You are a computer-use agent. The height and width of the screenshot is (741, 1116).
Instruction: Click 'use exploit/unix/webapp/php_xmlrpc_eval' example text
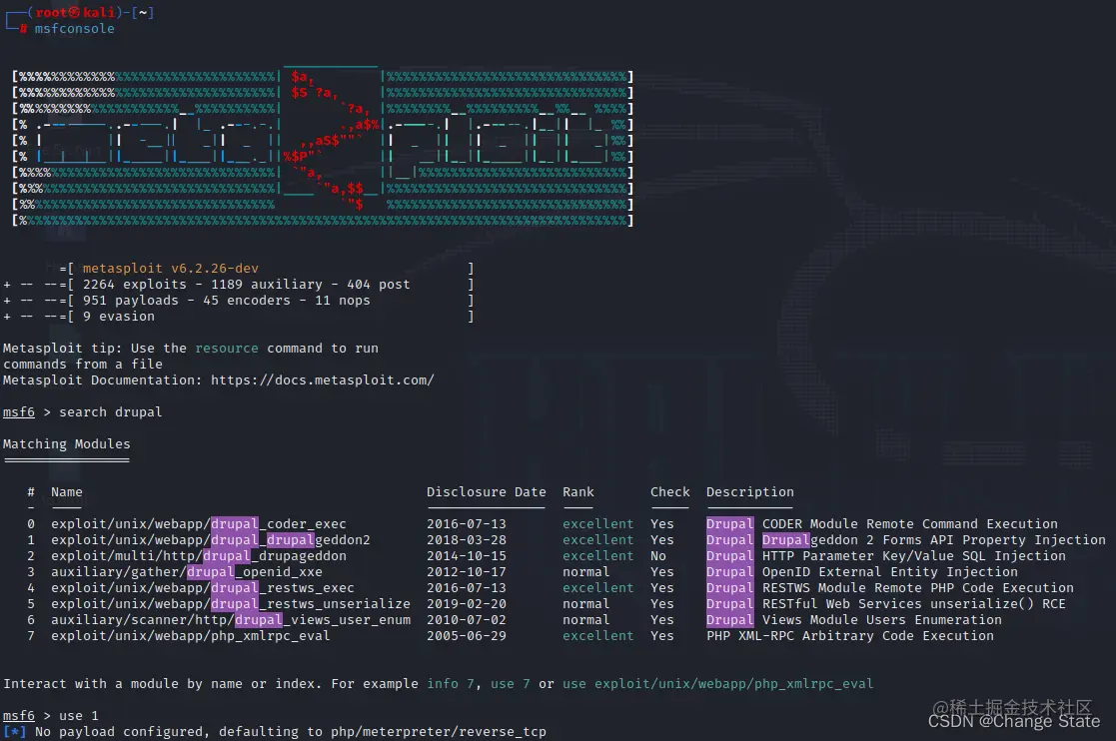coord(717,684)
